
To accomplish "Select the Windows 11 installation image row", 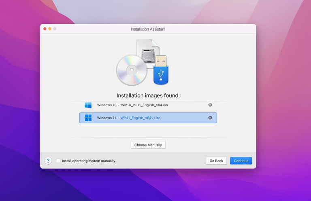I will coord(148,118).
